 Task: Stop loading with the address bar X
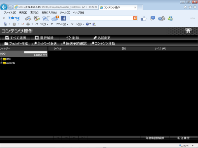coord(96,7)
